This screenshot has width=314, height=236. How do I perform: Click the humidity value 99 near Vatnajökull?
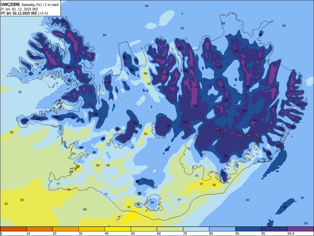point(226,156)
